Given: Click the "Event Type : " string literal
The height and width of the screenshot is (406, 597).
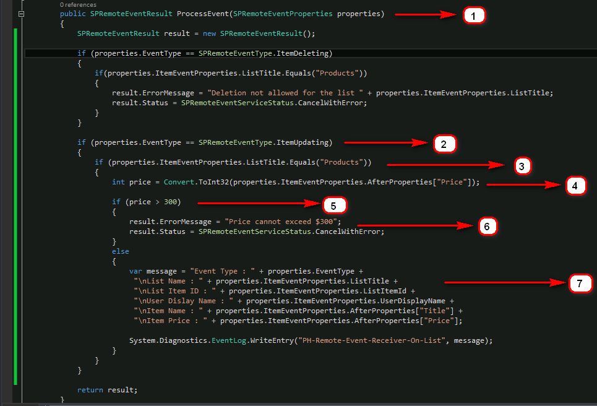Looking at the screenshot, I should click(222, 271).
